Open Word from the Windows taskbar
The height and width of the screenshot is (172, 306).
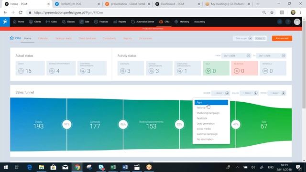tap(125, 167)
